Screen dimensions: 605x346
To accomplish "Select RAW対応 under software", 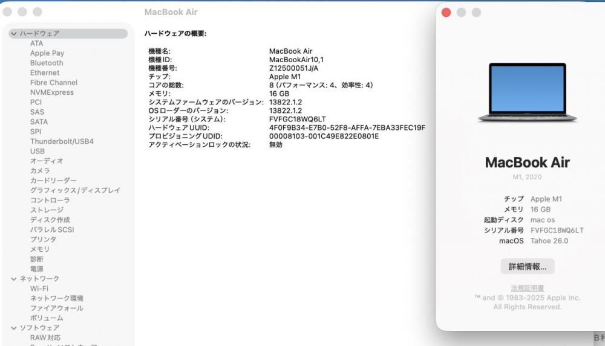I will pyautogui.click(x=45, y=338).
